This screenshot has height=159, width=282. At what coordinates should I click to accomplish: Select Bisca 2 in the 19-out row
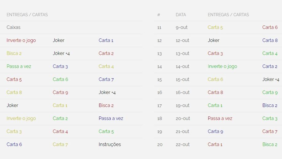[270, 105]
